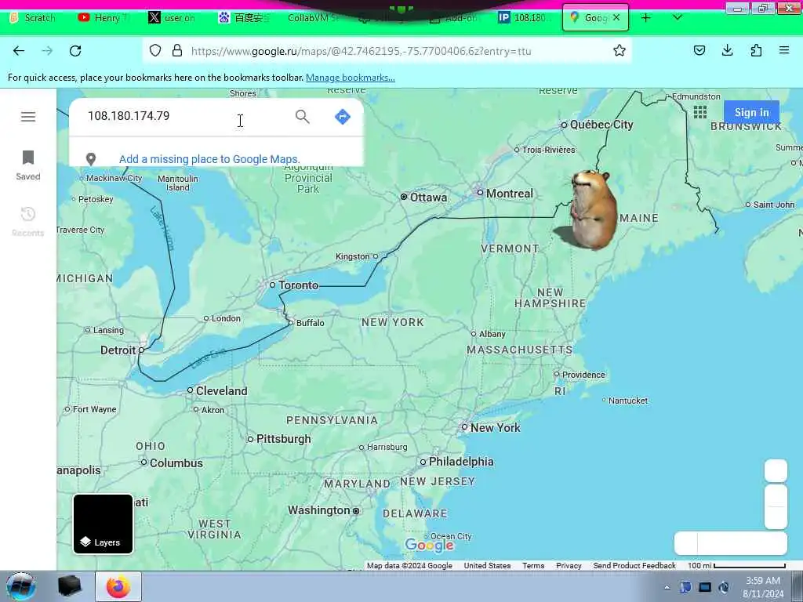
Task: Switch to the Scratch tab
Action: (35, 18)
